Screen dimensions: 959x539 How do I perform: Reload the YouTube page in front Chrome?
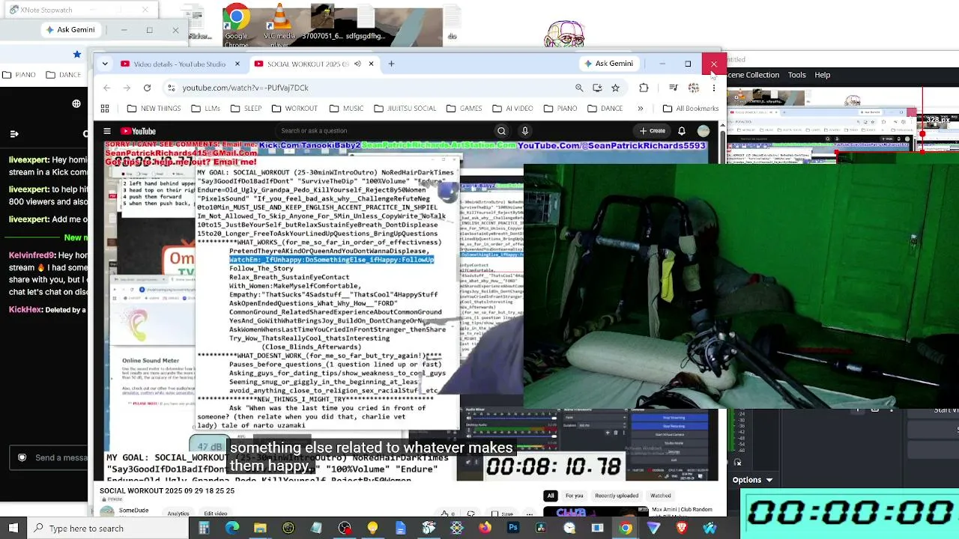[x=147, y=88]
